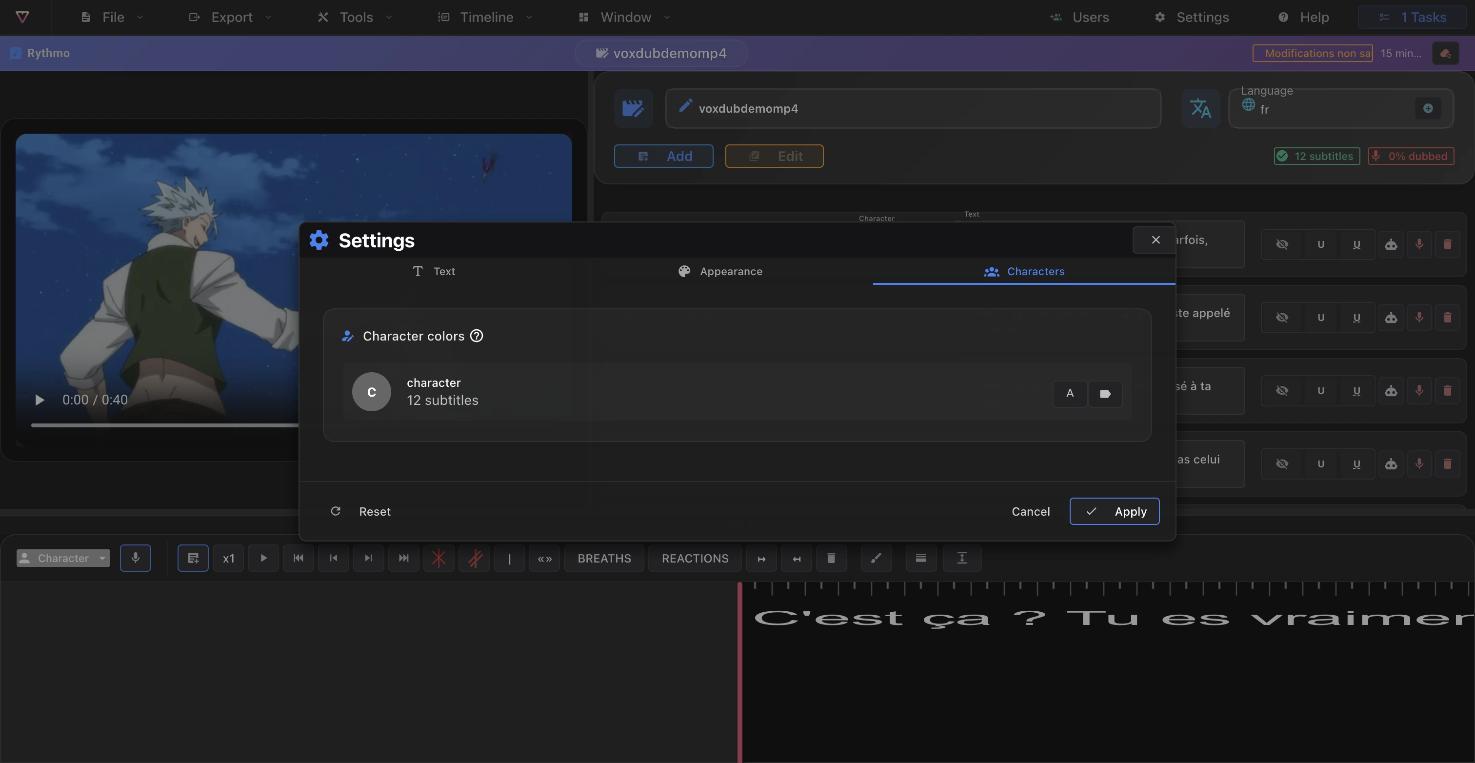The image size is (1475, 763).
Task: Click the timeline toolbar trash icon
Action: point(832,558)
